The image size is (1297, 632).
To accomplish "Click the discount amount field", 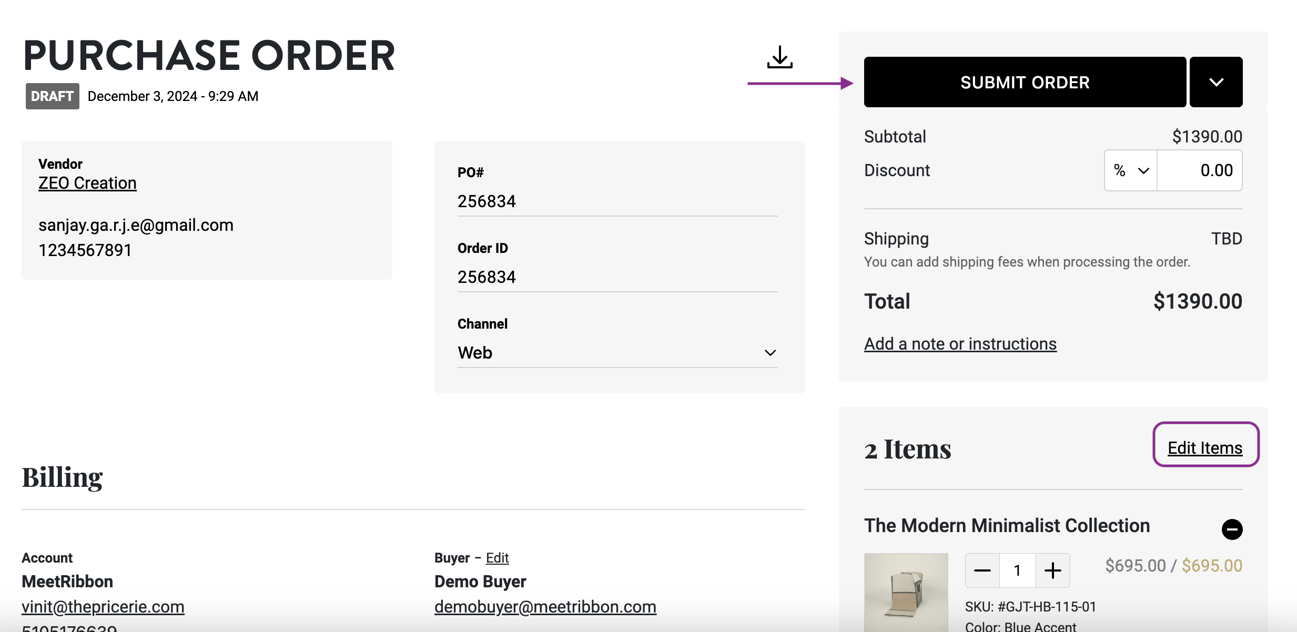I will pos(1200,170).
